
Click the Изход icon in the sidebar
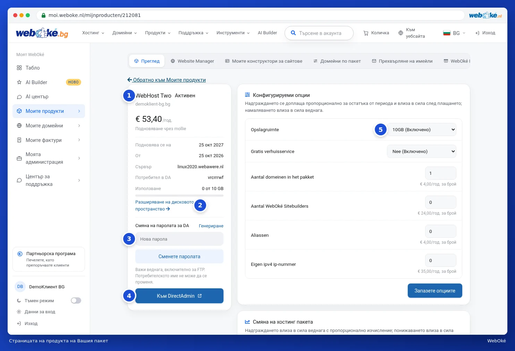pyautogui.click(x=19, y=324)
